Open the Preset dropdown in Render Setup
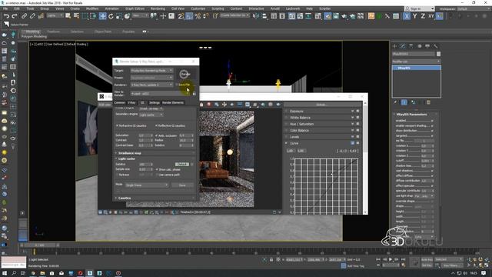Image resolution: width=492 pixels, height=277 pixels. point(151,78)
